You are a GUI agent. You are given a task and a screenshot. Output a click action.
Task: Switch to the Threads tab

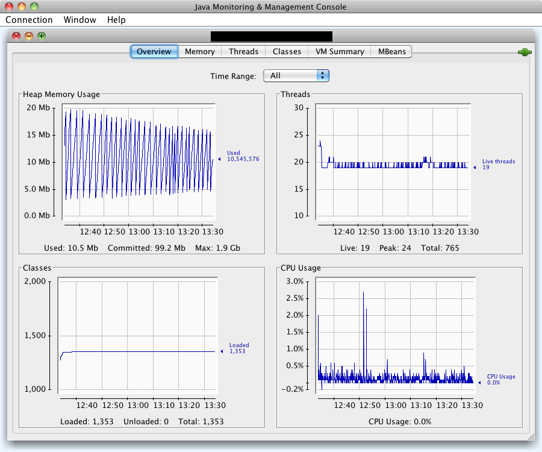(x=243, y=51)
